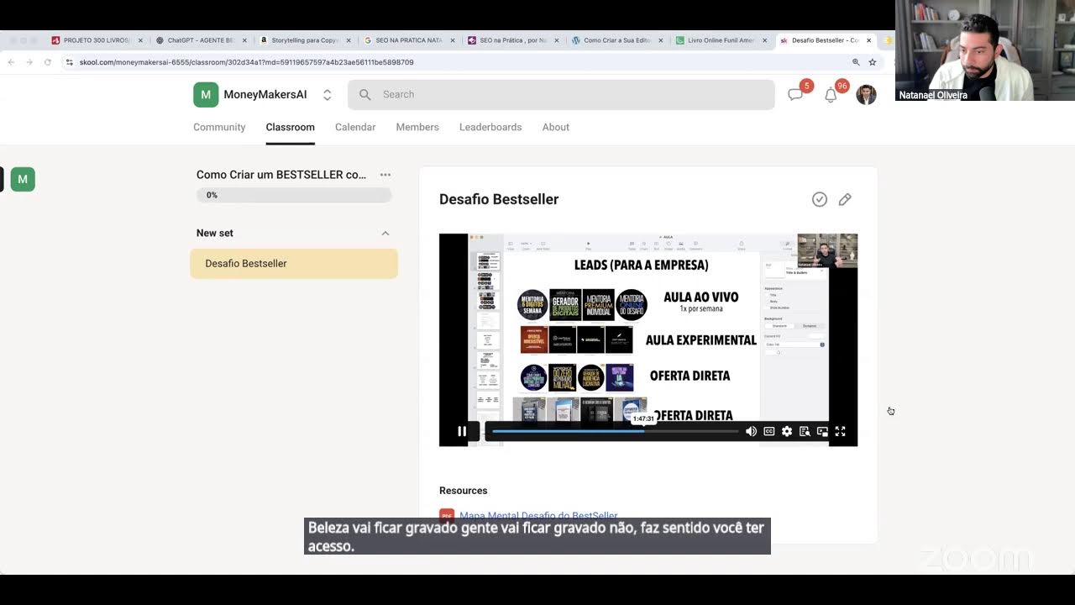The image size is (1075, 605).
Task: Click the PDF icon under Resources
Action: (x=447, y=516)
